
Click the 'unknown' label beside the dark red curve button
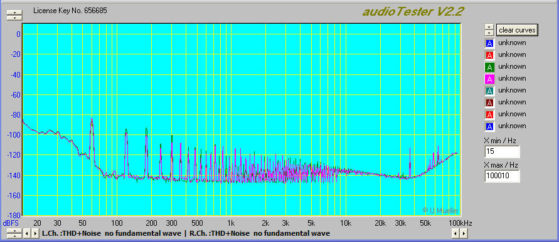512,102
